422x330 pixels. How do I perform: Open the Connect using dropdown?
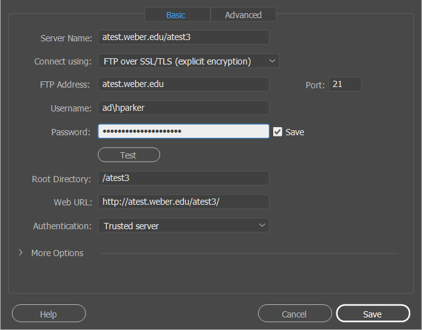[188, 61]
